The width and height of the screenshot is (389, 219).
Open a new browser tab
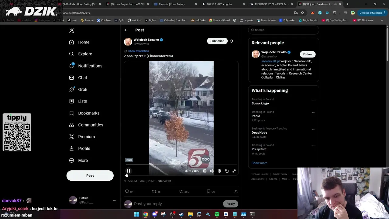coord(347,4)
